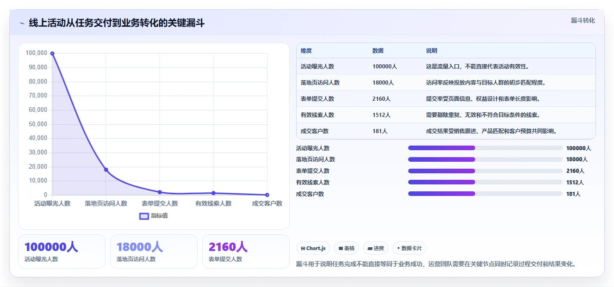This screenshot has width=614, height=287.
Task: Click the 18000人 data card
Action: 154,251
